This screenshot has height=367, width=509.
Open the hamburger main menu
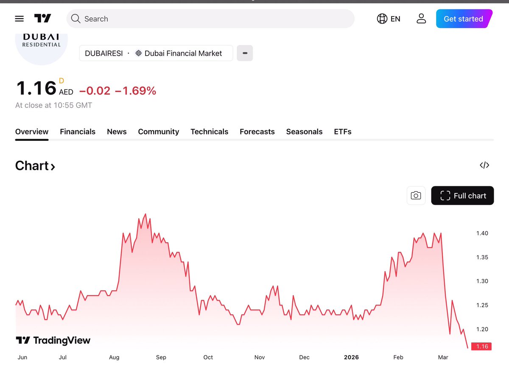19,19
